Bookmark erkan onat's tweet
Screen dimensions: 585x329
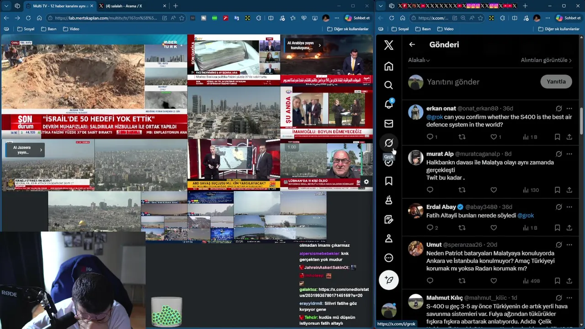tap(557, 137)
